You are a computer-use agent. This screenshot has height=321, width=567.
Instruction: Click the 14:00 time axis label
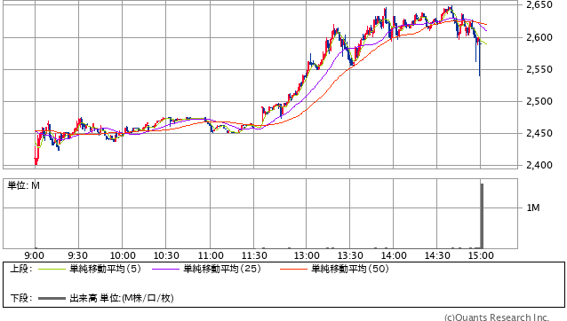(394, 255)
